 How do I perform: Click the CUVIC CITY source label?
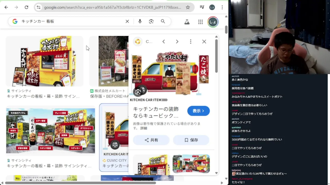coord(117,160)
